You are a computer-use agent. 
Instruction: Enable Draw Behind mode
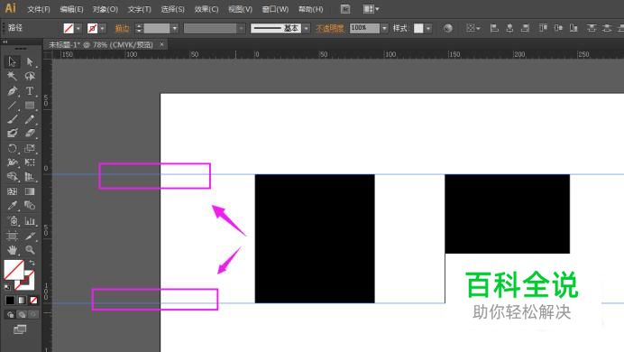22,315
